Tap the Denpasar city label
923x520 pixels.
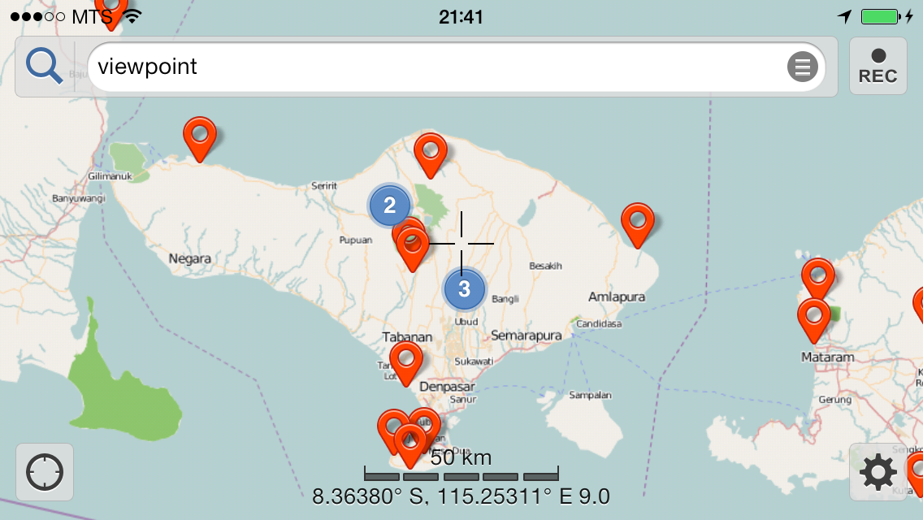446,387
